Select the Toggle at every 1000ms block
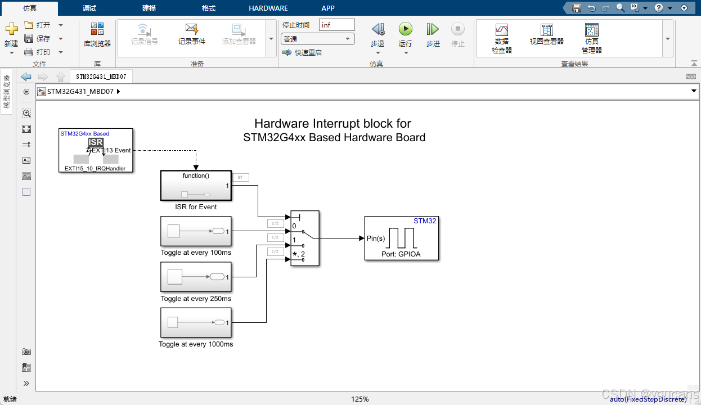The image size is (701, 405). click(196, 323)
